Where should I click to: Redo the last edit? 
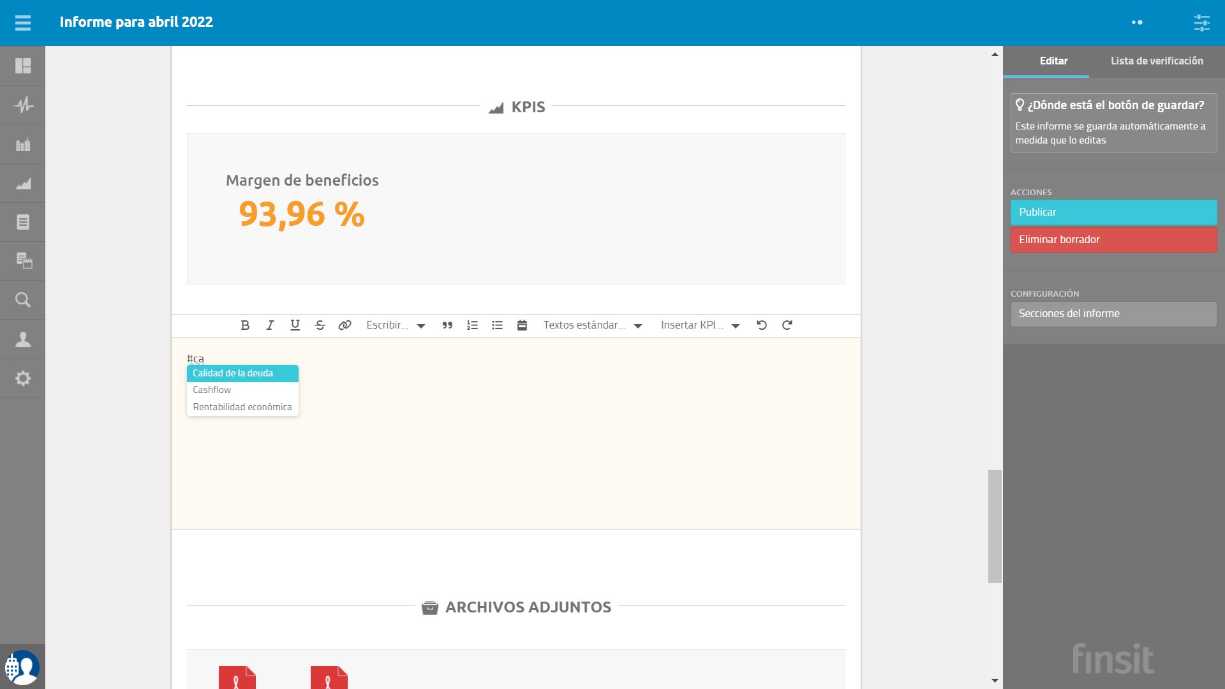pos(787,325)
